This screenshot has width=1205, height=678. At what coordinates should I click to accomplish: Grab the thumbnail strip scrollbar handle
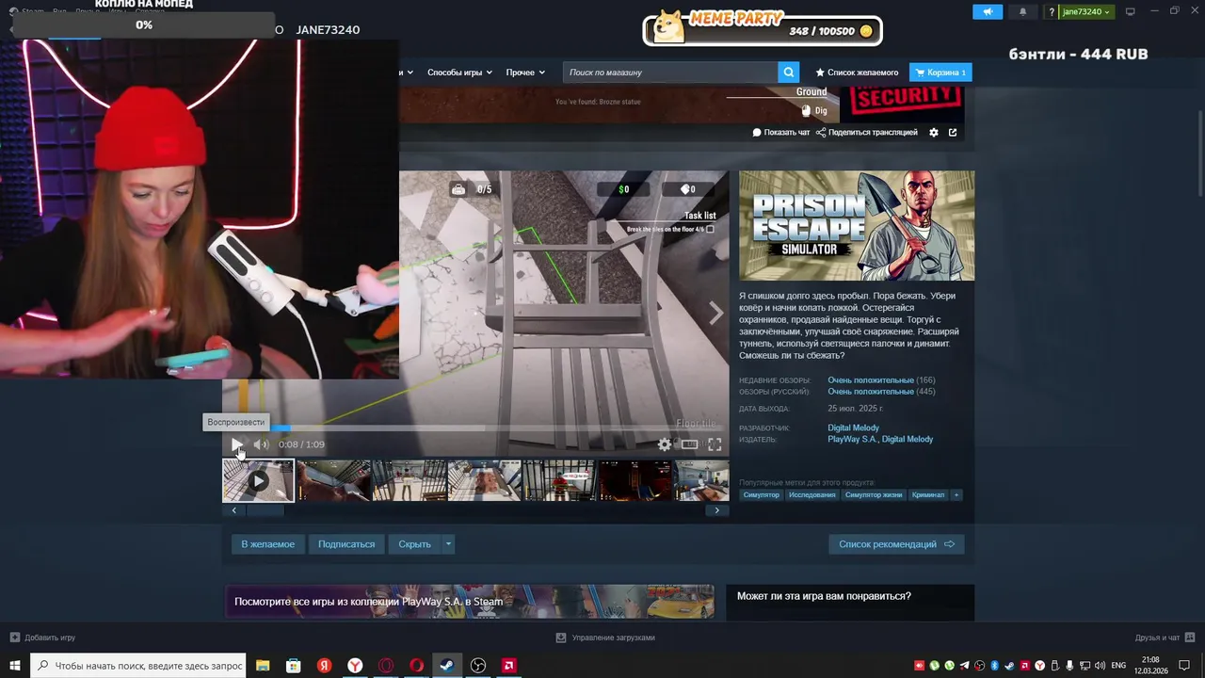pos(265,510)
